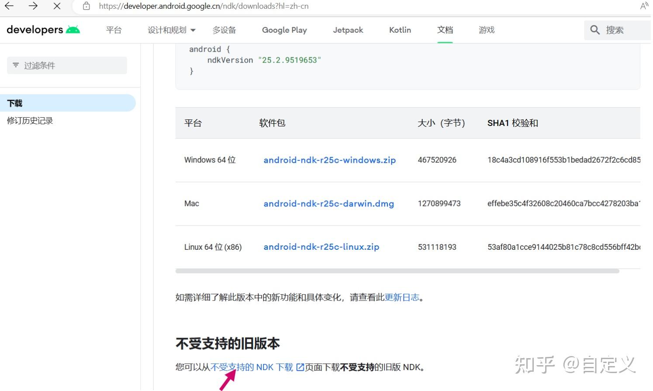Screen dimensions: 653x391
Task: Select 下载 in the sidebar
Action: click(68, 103)
